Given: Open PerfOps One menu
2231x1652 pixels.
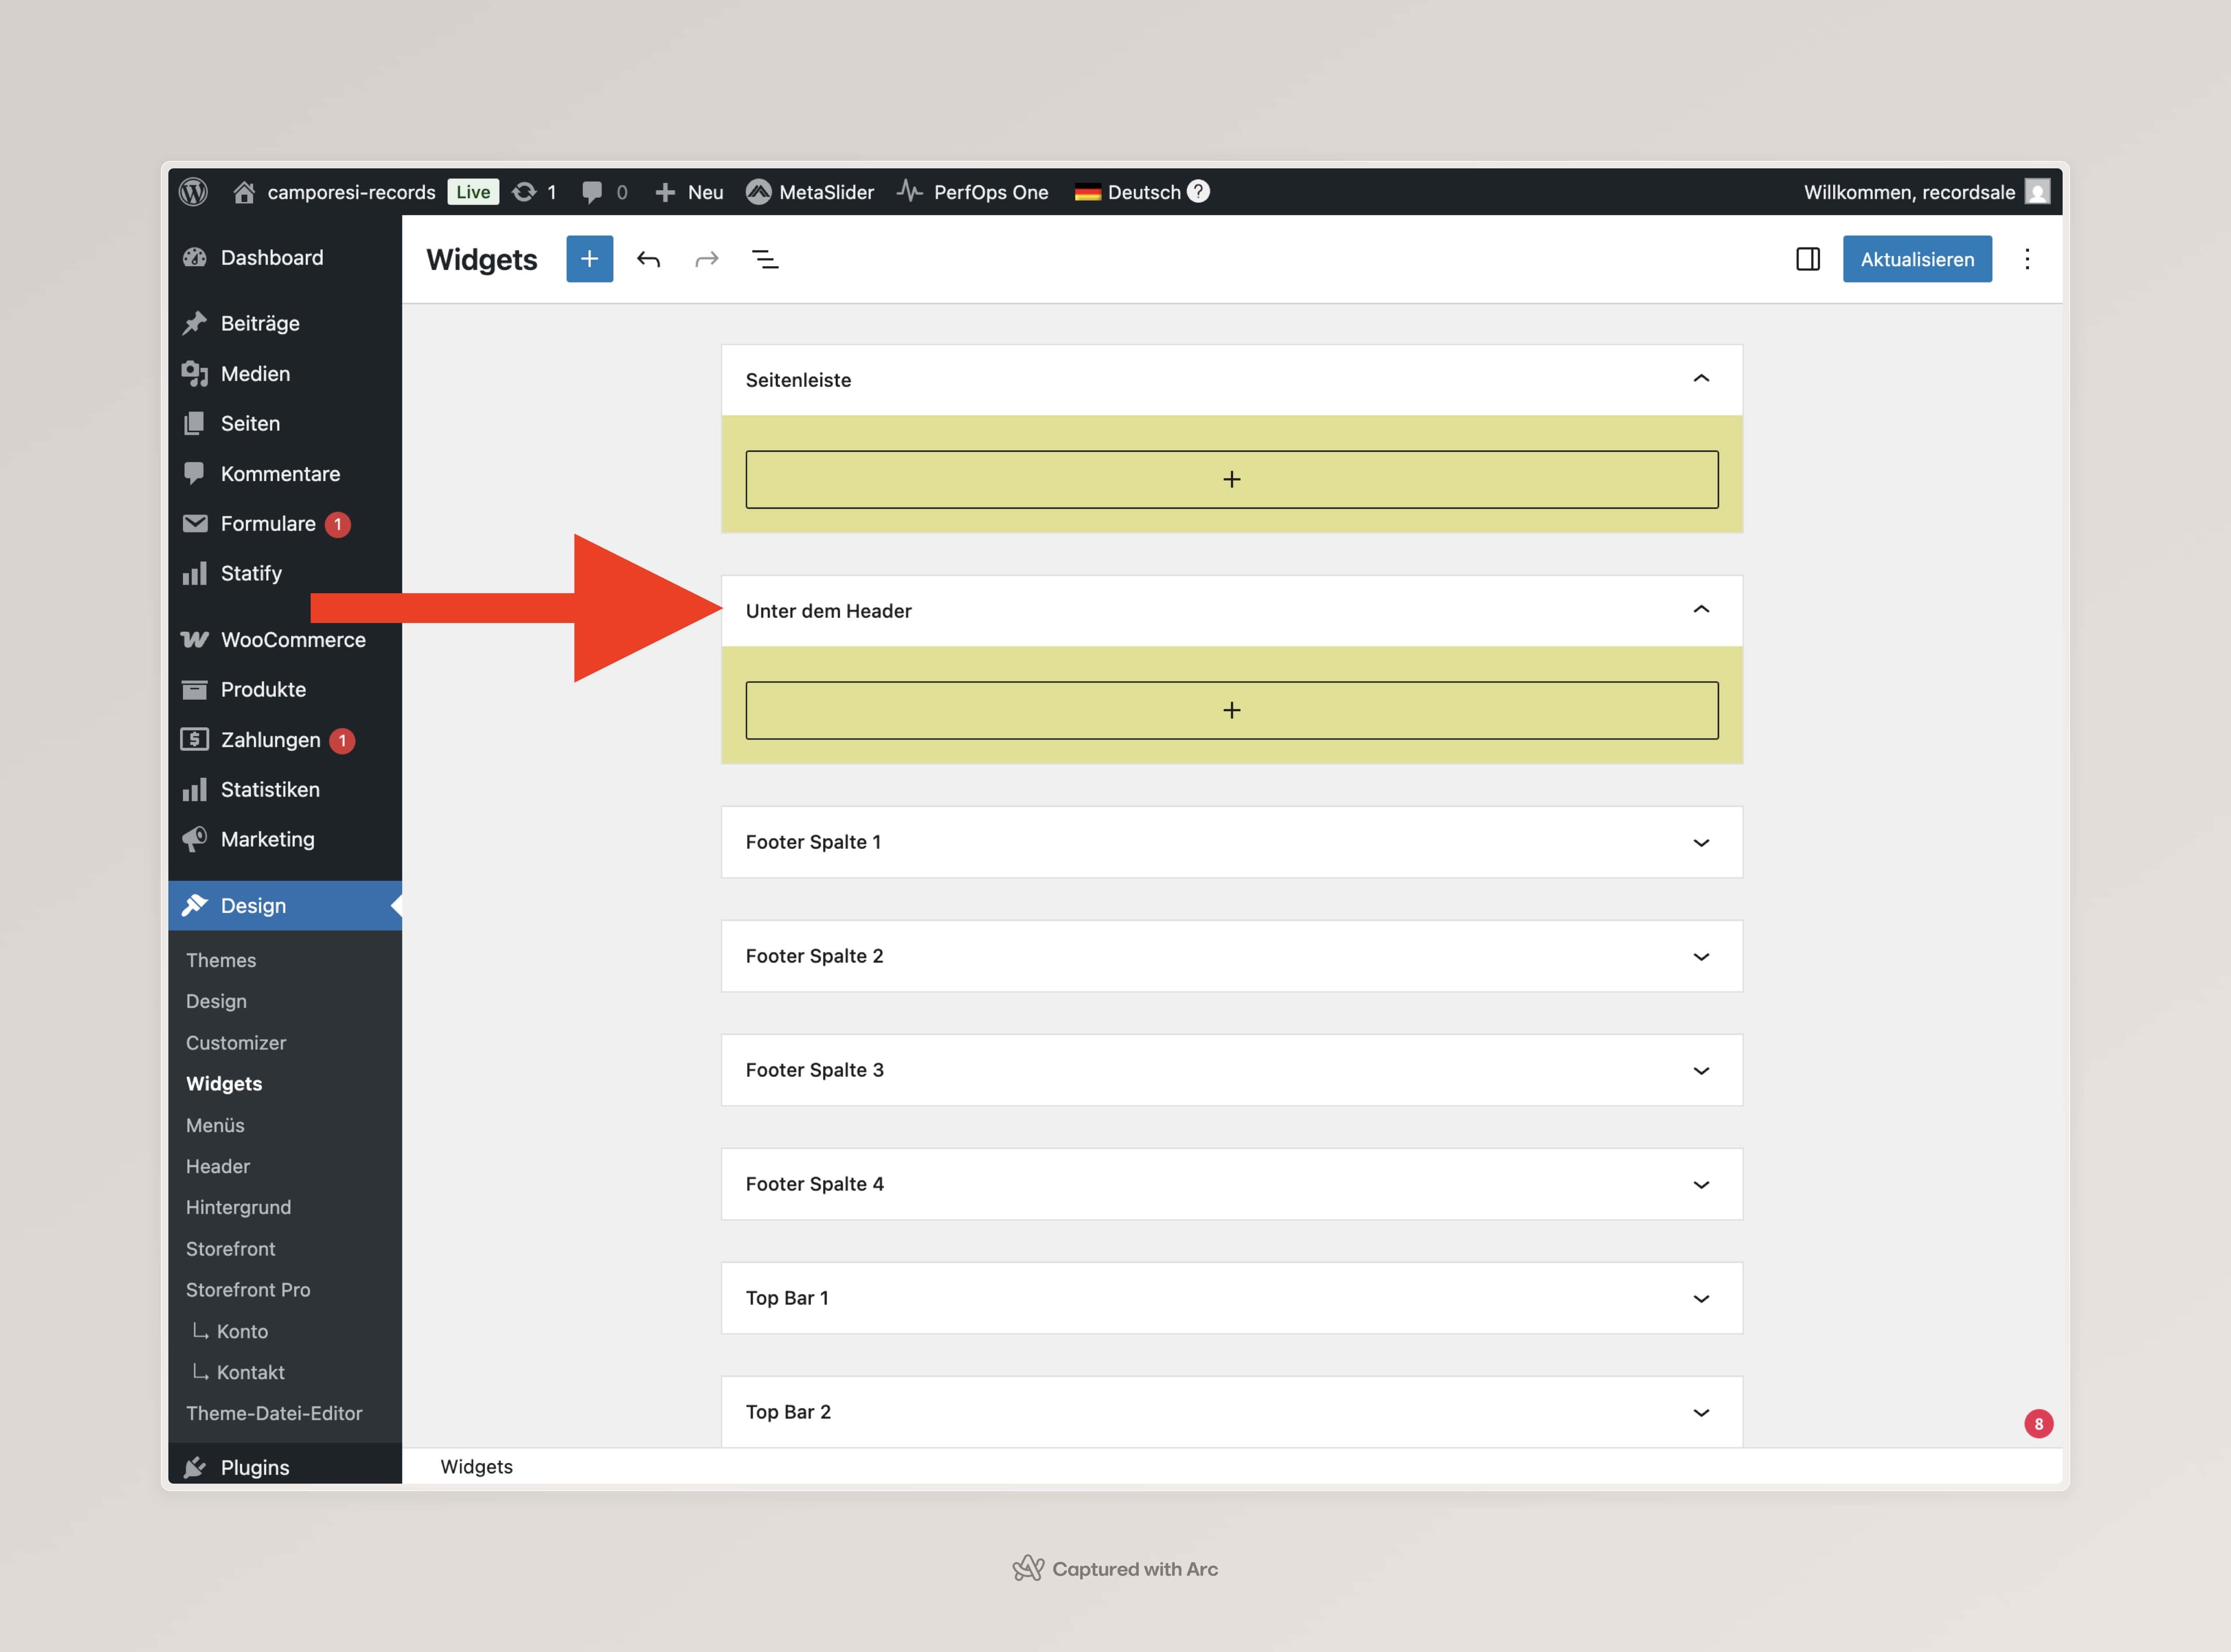Looking at the screenshot, I should point(972,192).
